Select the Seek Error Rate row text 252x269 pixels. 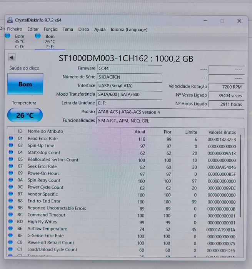pyautogui.click(x=42, y=166)
